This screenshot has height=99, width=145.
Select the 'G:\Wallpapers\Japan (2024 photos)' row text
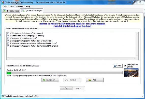pyautogui.click(x=23, y=38)
